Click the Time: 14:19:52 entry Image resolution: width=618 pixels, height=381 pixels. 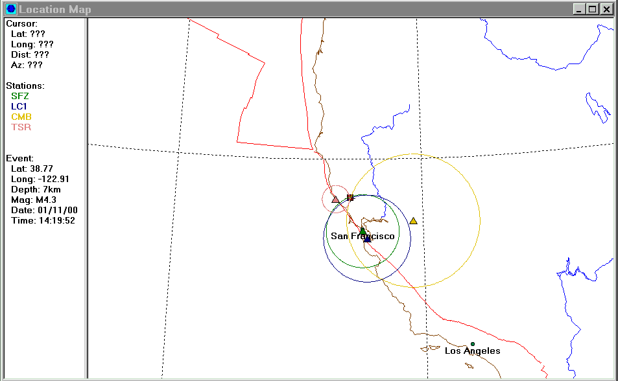(43, 221)
